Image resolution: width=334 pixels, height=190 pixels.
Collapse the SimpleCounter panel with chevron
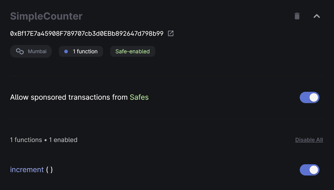click(317, 16)
